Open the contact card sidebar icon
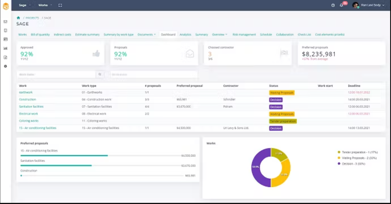Viewport: 391px width, 204px height. click(5, 39)
